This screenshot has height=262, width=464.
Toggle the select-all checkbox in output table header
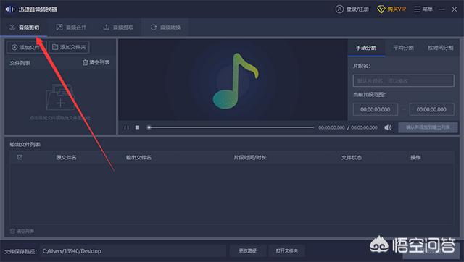point(20,157)
